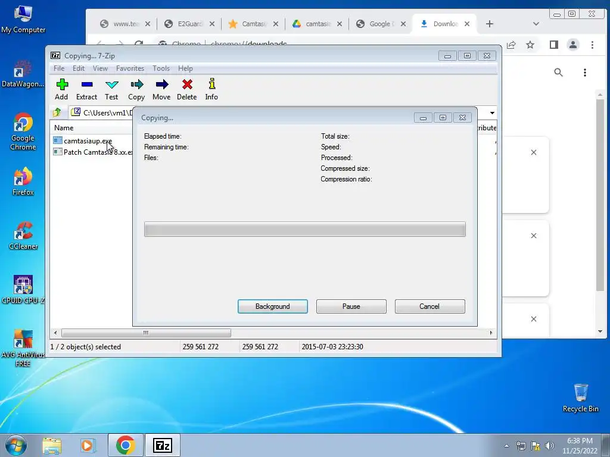Open a new Chrome tab

pos(490,24)
